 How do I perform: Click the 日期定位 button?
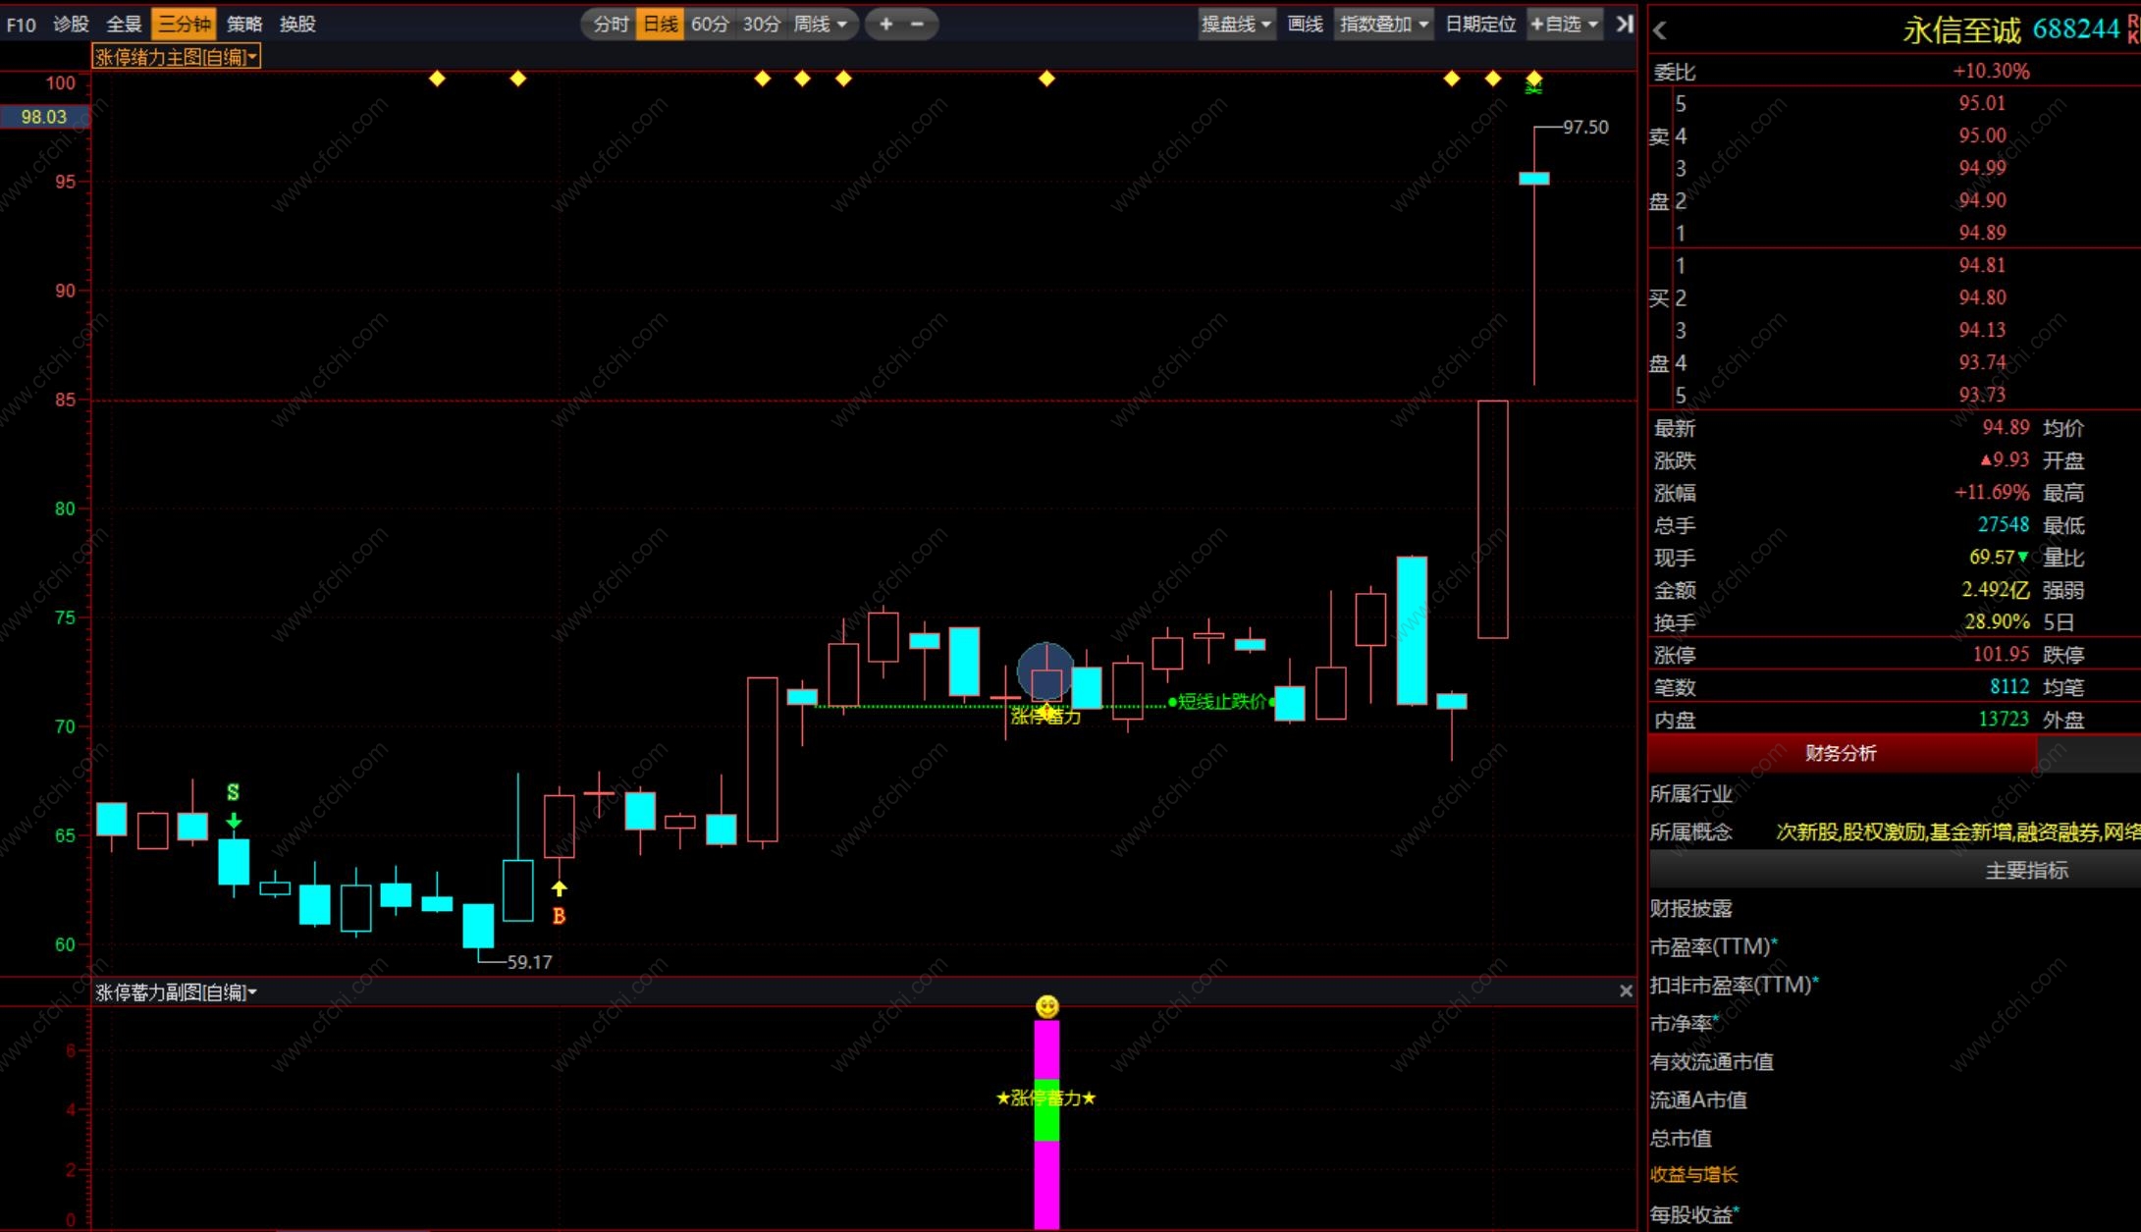(1480, 24)
